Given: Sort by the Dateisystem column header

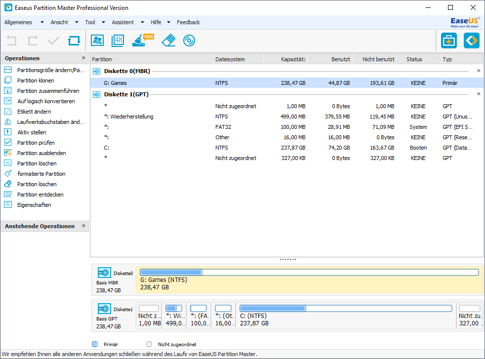Looking at the screenshot, I should [x=238, y=59].
